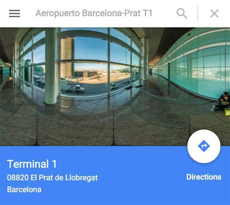
Task: Click the control tower in the panorama
Action: 67,58
